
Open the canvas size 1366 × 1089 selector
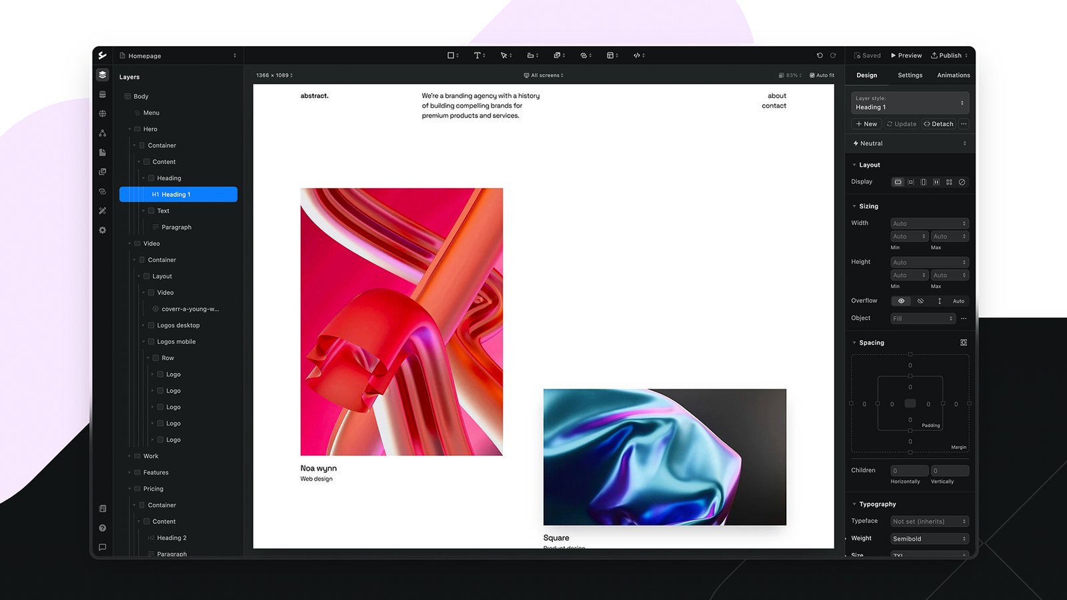click(x=274, y=75)
